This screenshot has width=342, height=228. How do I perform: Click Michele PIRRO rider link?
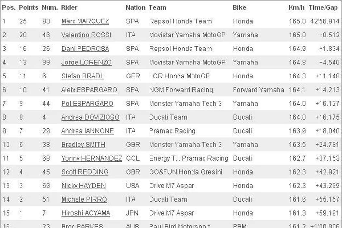(84, 199)
